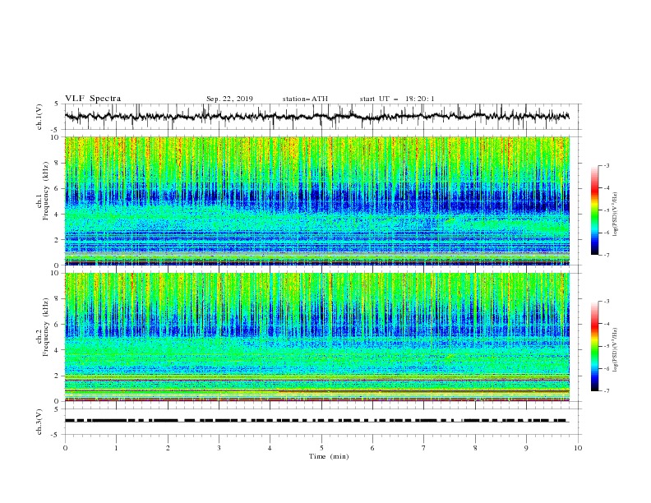Click the "10" kHz tick of ch.2 axis
This screenshot has width=651, height=503.
(x=57, y=273)
